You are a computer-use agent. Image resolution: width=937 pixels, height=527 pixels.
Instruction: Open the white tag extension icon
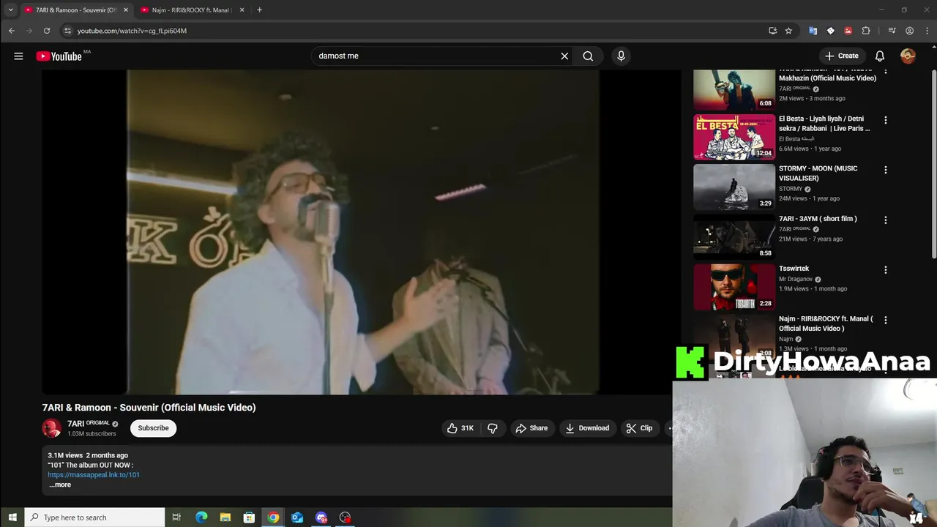pyautogui.click(x=830, y=31)
